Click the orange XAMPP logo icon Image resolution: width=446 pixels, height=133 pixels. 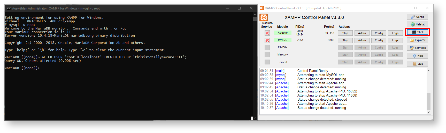click(264, 17)
